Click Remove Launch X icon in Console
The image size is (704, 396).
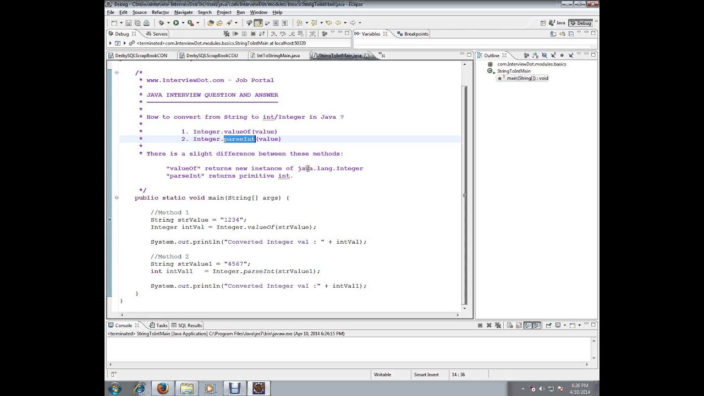[489, 325]
